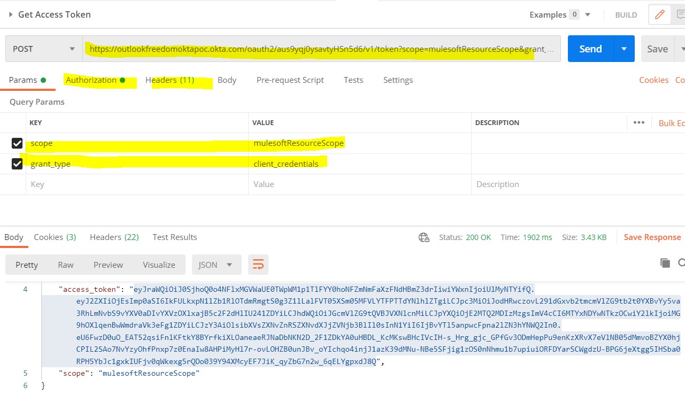The image size is (685, 395).
Task: Open the Tests tab
Action: pyautogui.click(x=353, y=80)
